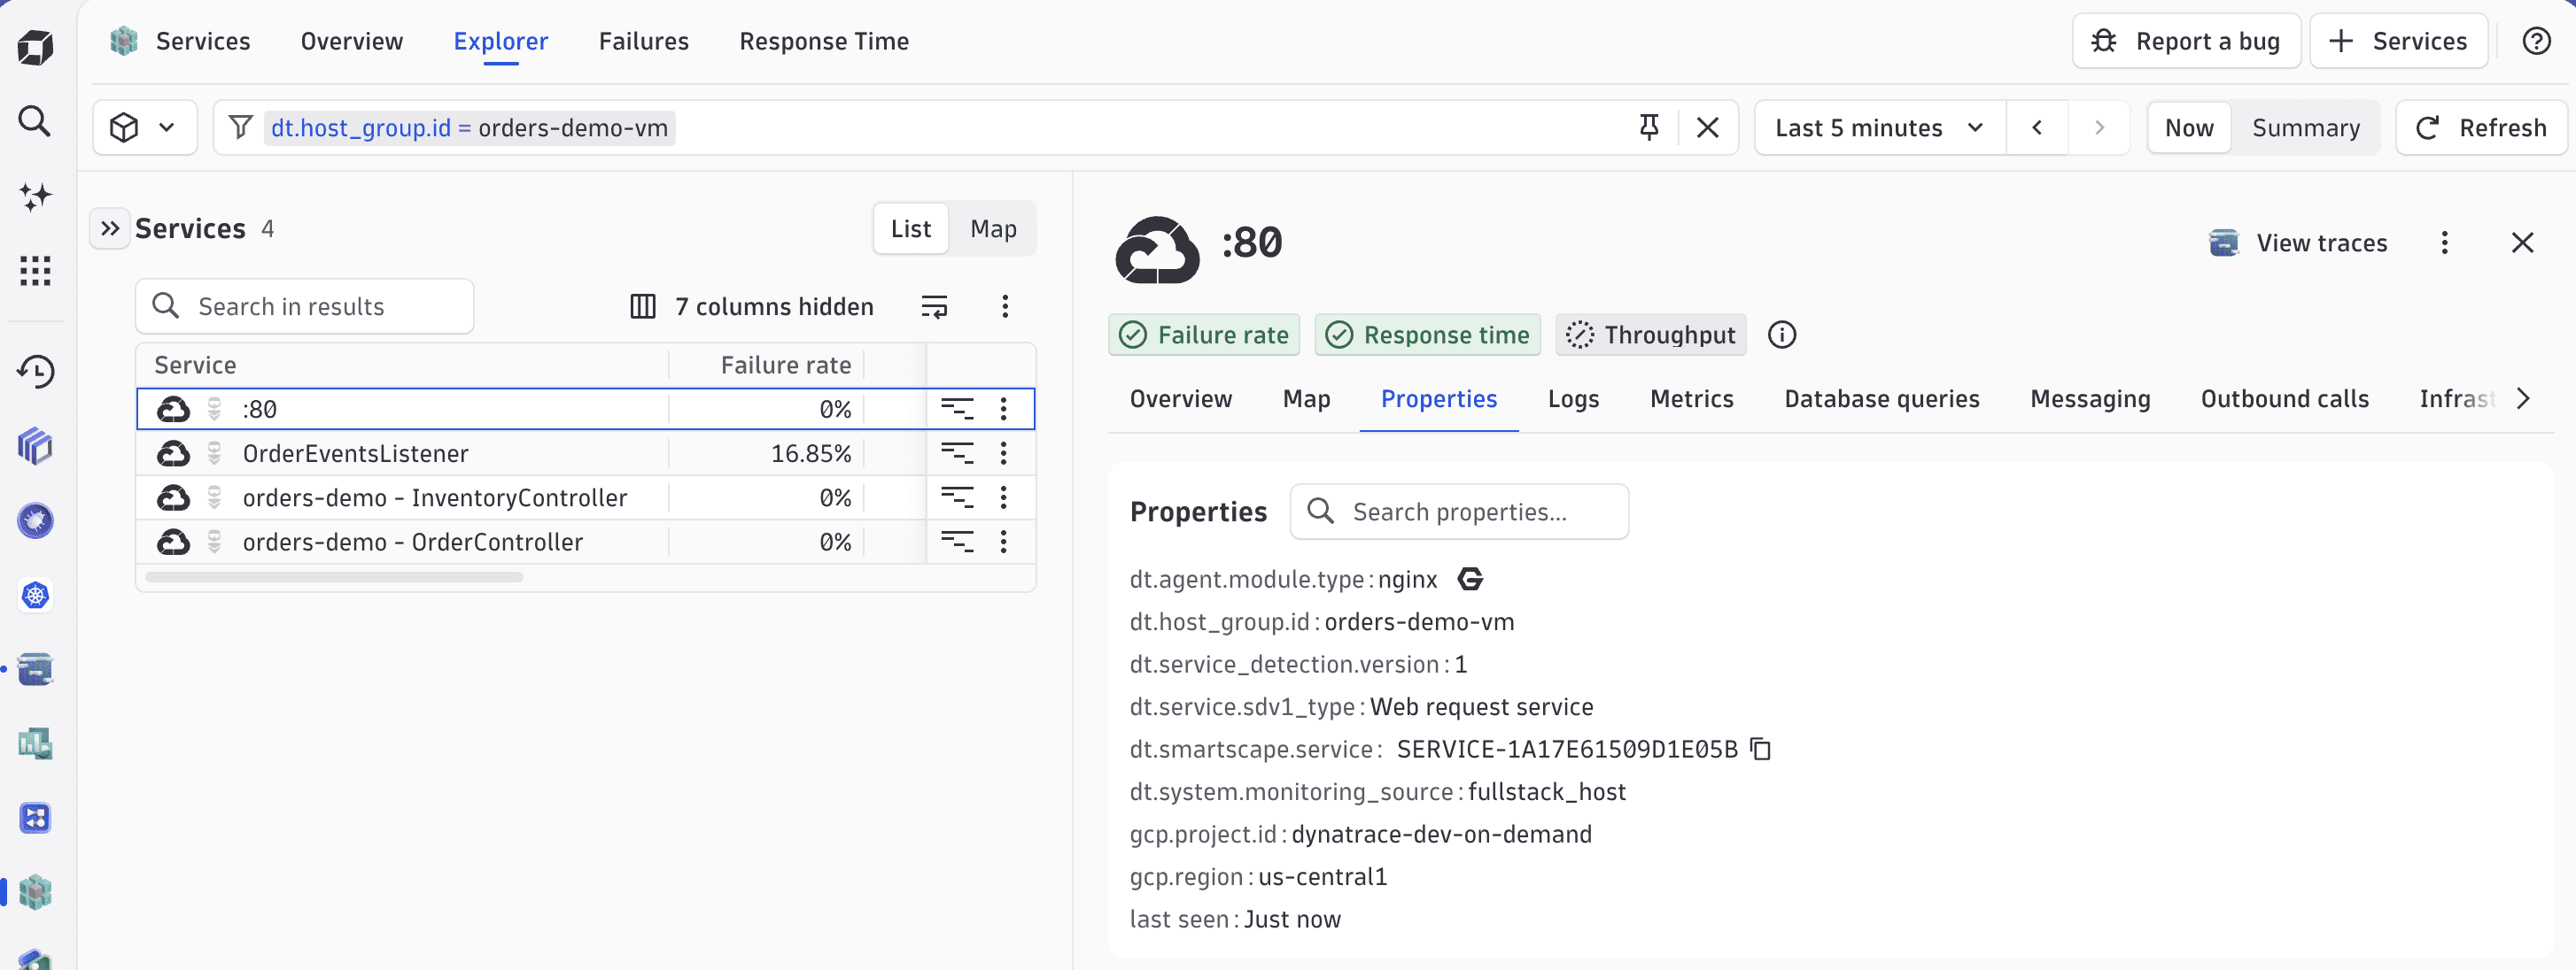Toggle the Throughput health chip
Screen dimensions: 2576x970
1650,335
